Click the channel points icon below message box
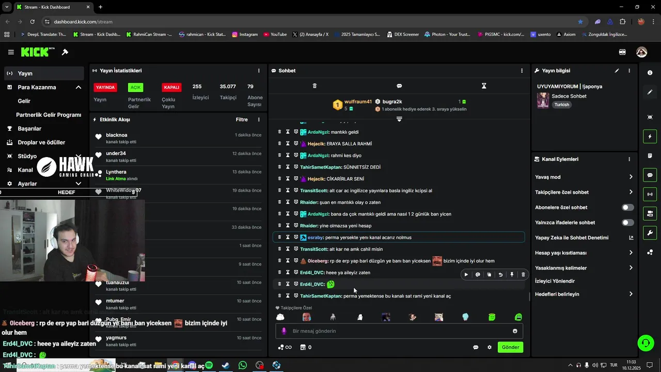 285,347
